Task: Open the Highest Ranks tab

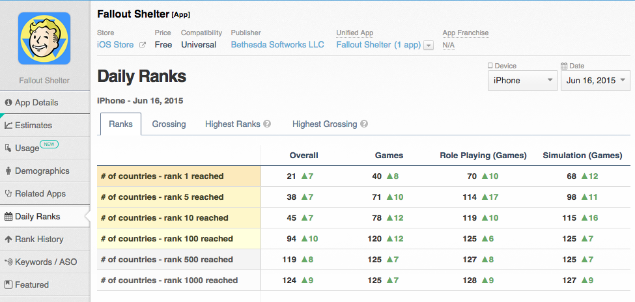Action: click(x=233, y=124)
